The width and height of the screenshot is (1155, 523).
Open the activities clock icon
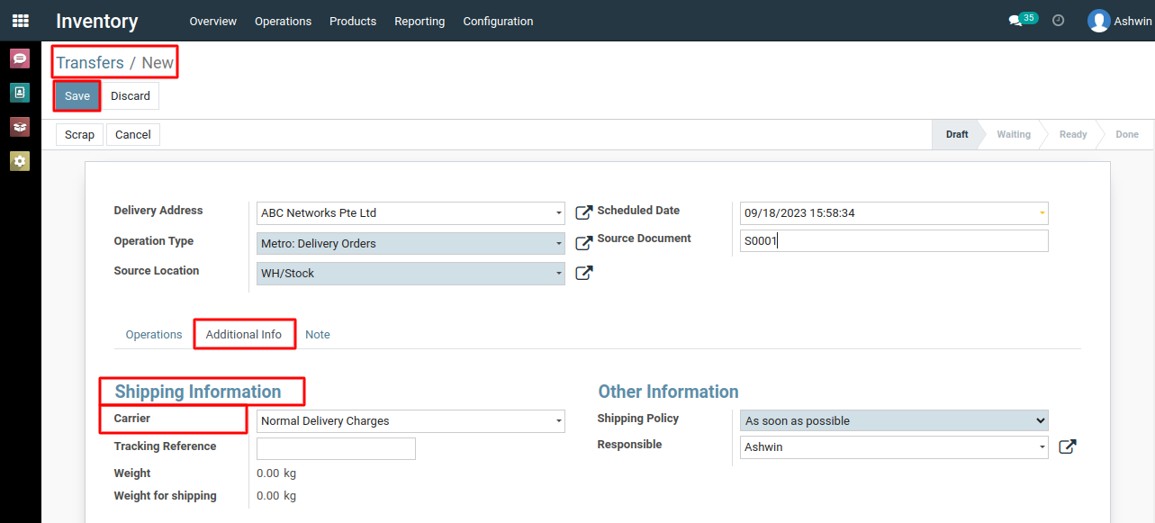[x=1059, y=20]
